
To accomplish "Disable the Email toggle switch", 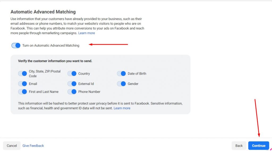I will (23, 84).
